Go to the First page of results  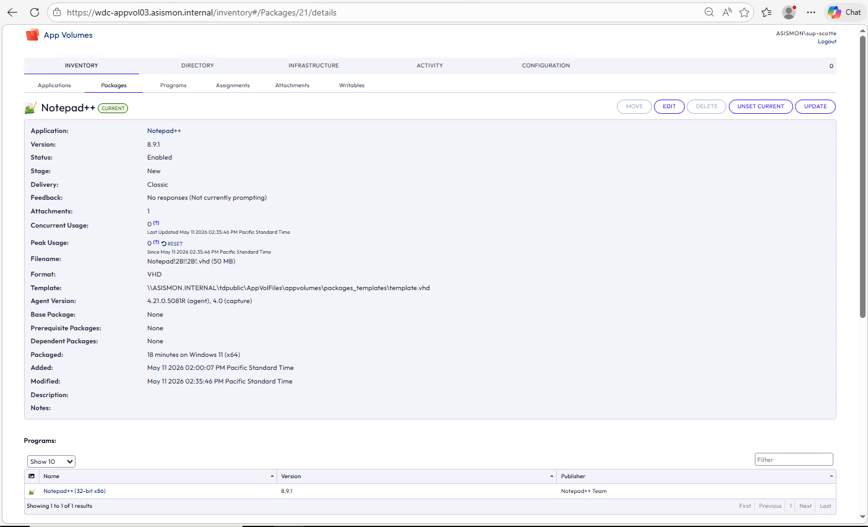(x=745, y=506)
